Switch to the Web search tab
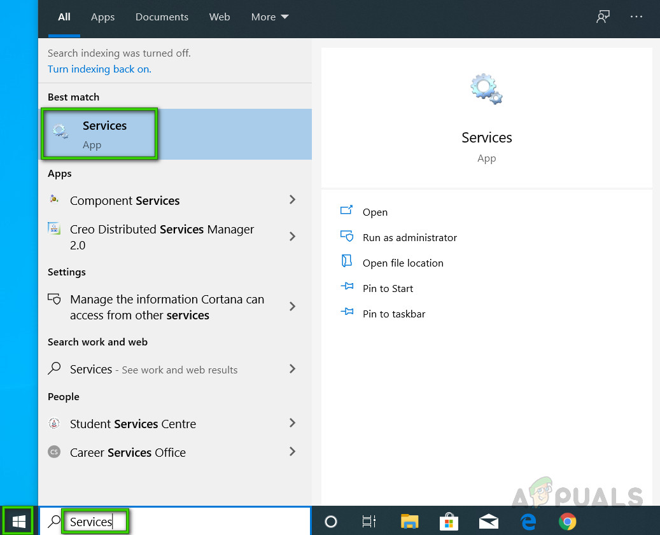The width and height of the screenshot is (660, 535). (220, 17)
